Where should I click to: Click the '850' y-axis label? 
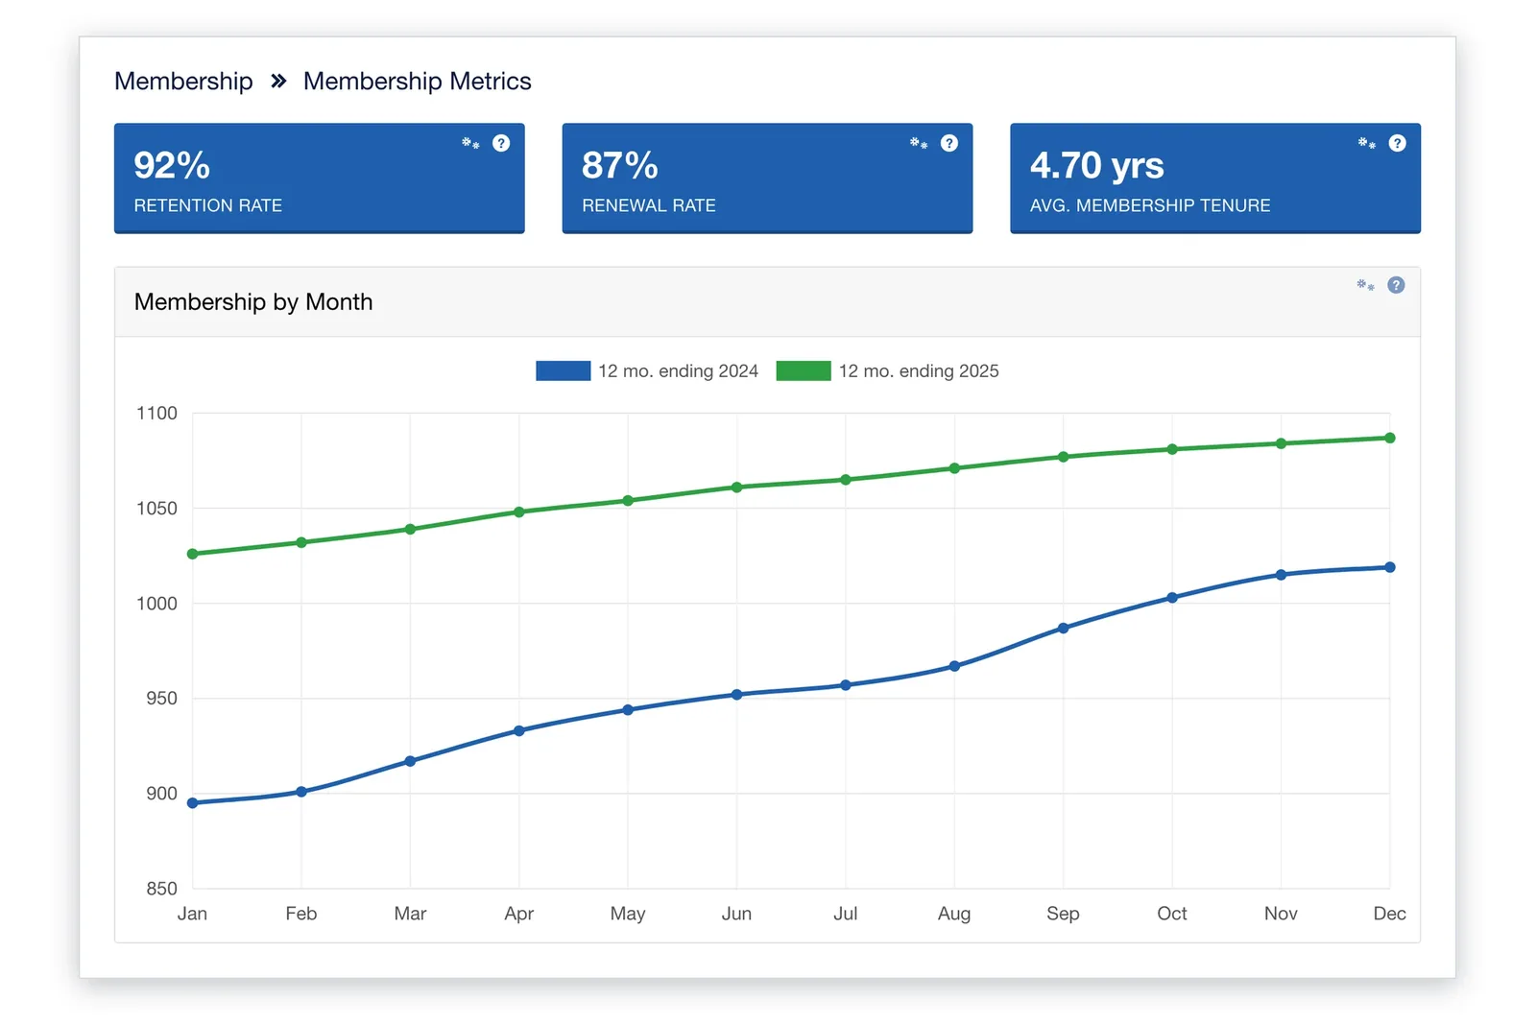[x=161, y=889]
